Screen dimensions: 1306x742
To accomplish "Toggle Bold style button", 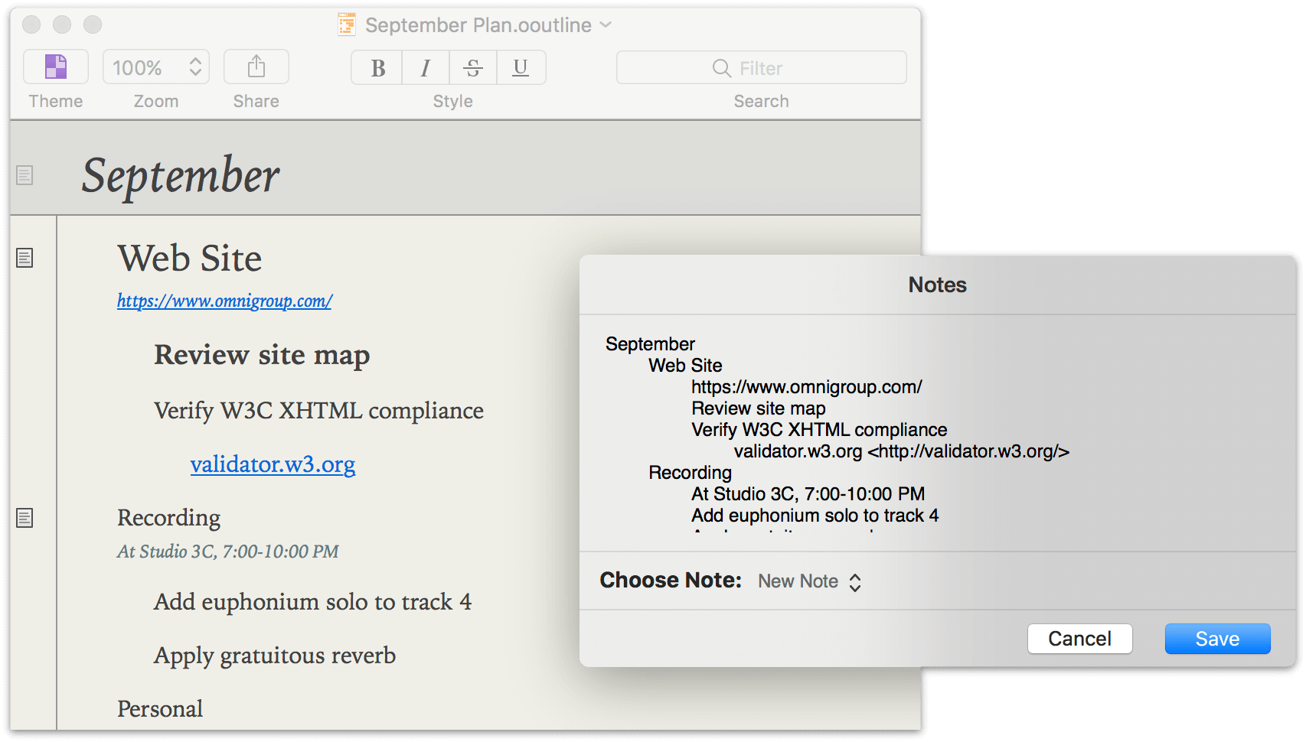I will (x=377, y=67).
